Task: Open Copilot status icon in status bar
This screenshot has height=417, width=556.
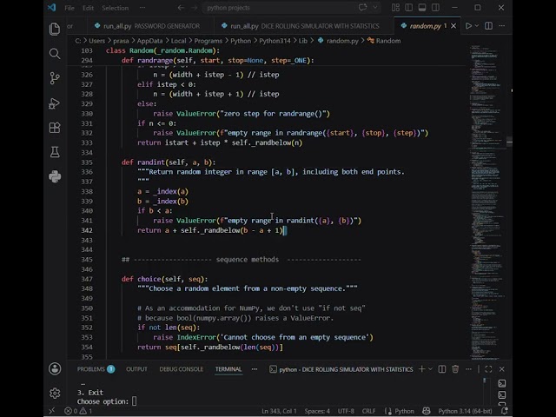Action: [427, 411]
